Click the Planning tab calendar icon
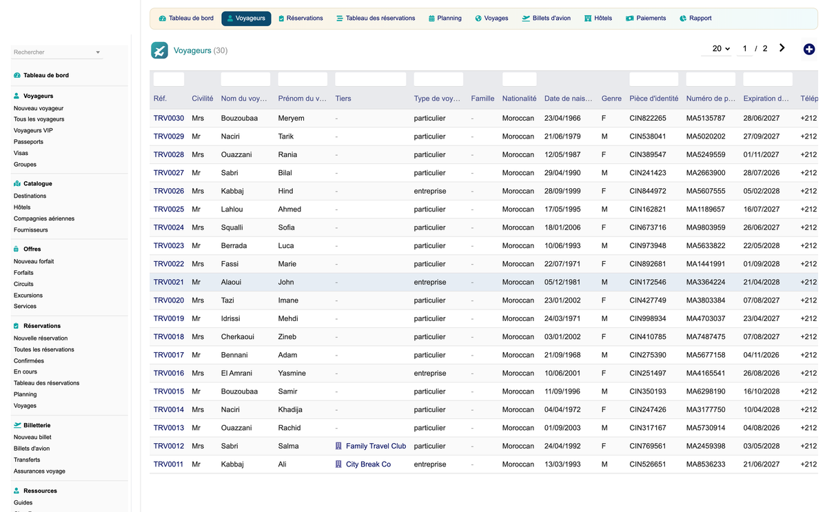This screenshot has width=827, height=512. click(x=431, y=19)
